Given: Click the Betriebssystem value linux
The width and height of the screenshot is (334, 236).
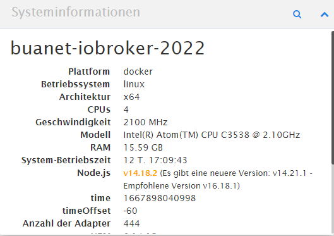Looking at the screenshot, I should click(x=134, y=84).
